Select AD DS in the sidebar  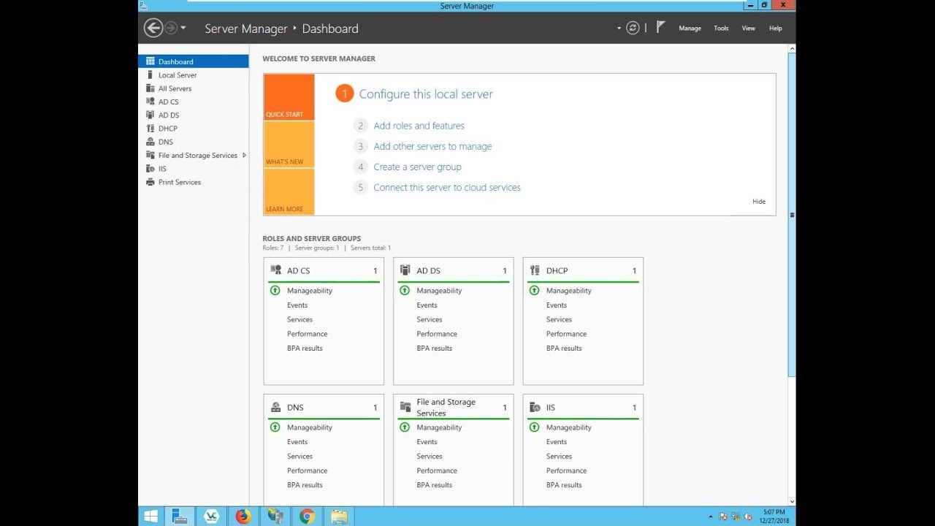[x=194, y=115]
